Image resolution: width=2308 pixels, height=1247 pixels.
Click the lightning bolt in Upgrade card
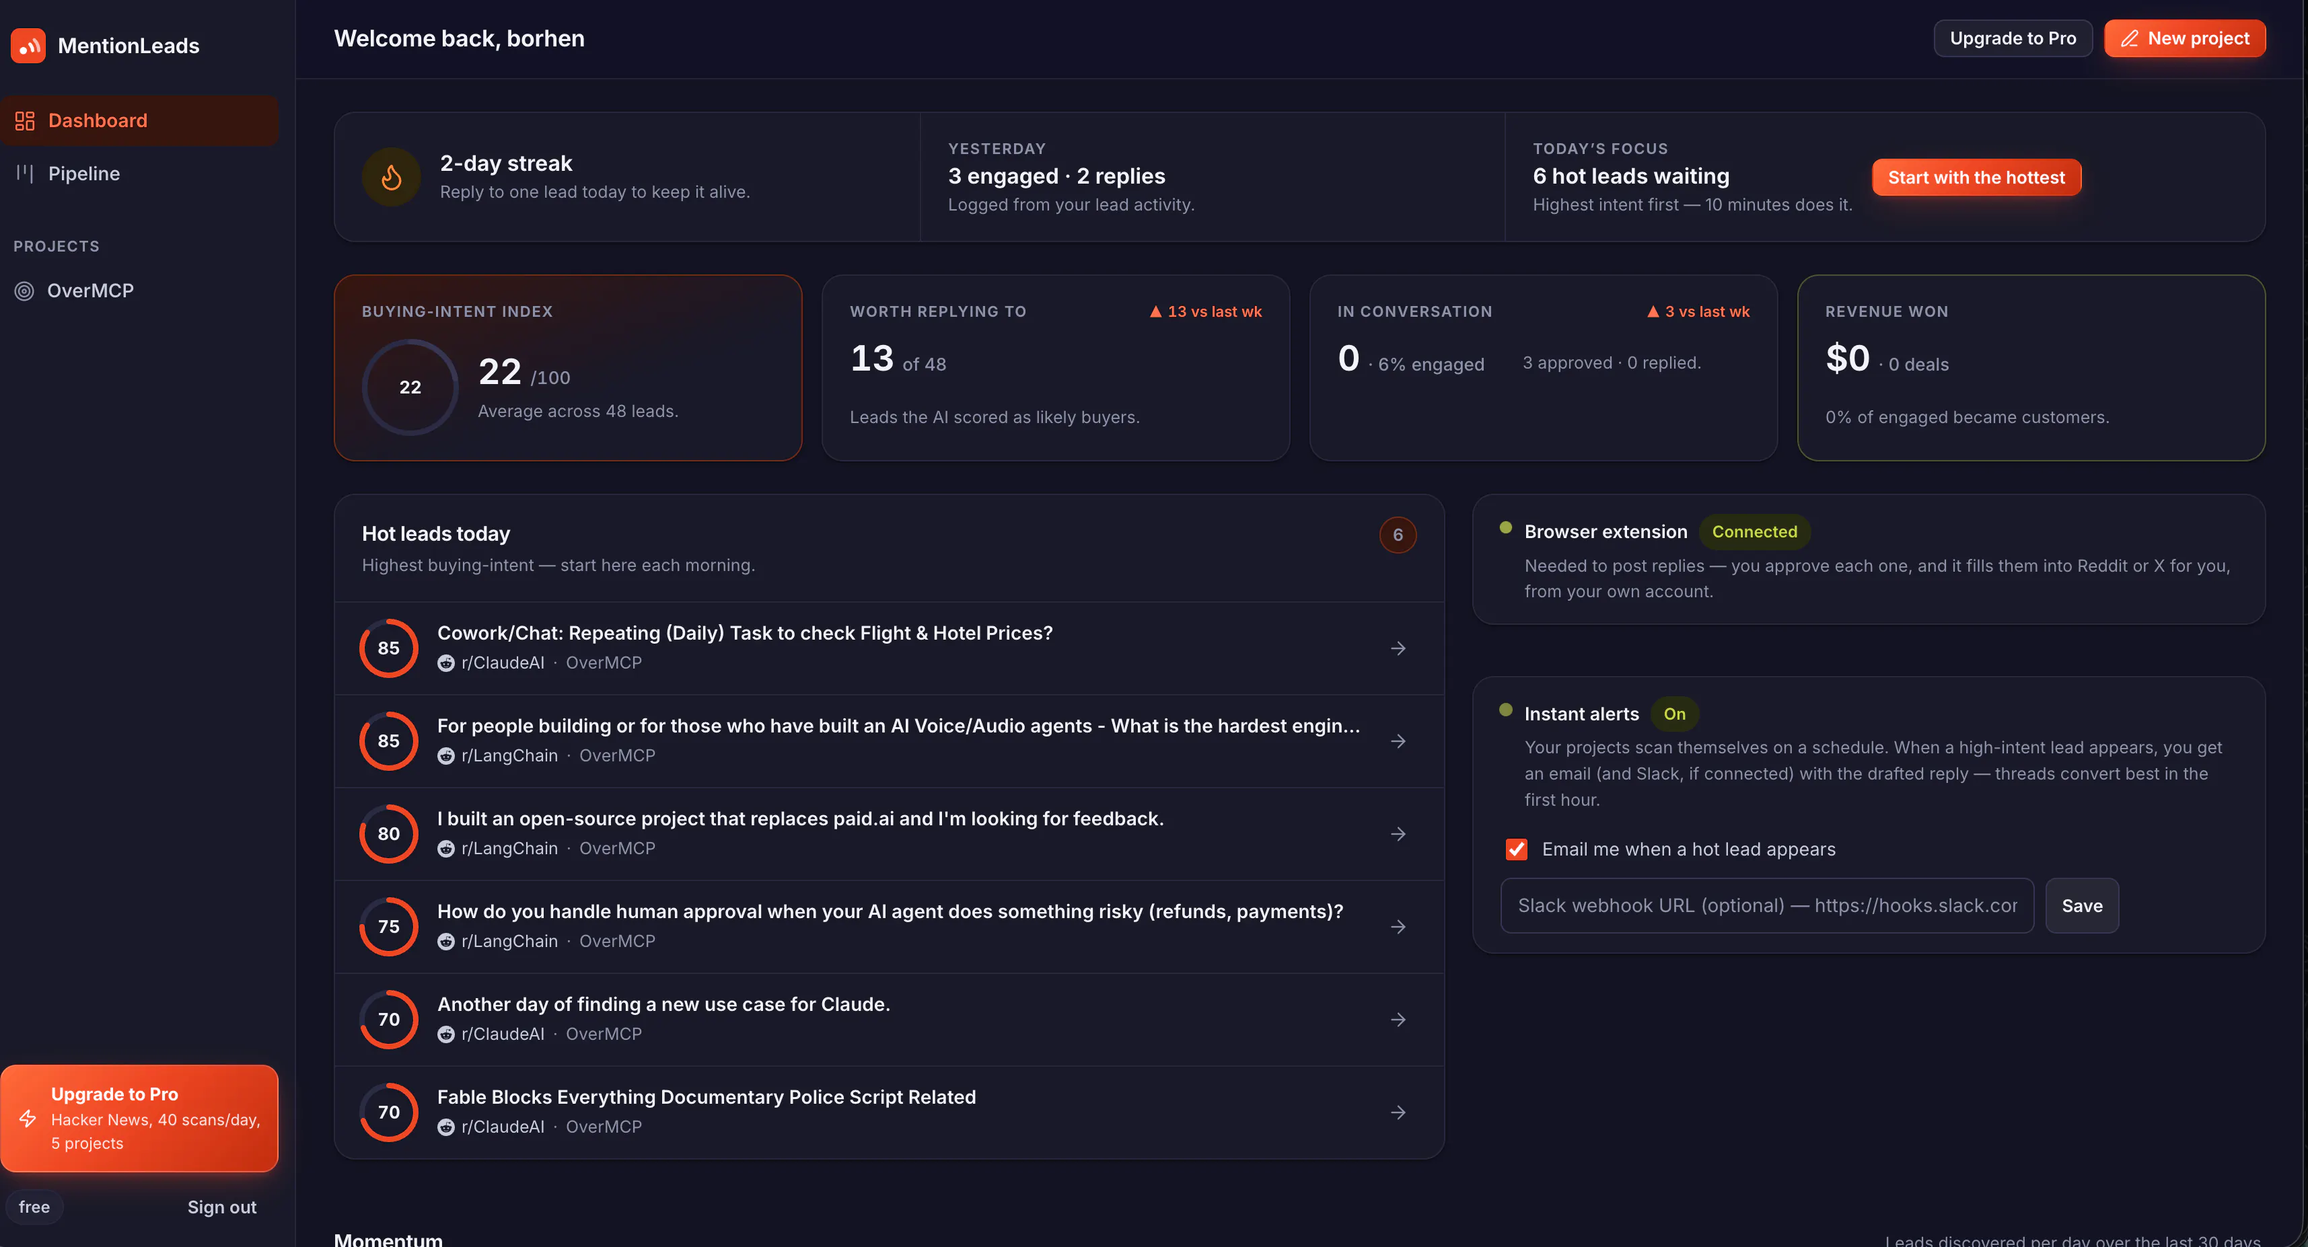[x=28, y=1118]
